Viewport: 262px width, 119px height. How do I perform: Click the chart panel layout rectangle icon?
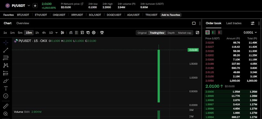coord(194,23)
